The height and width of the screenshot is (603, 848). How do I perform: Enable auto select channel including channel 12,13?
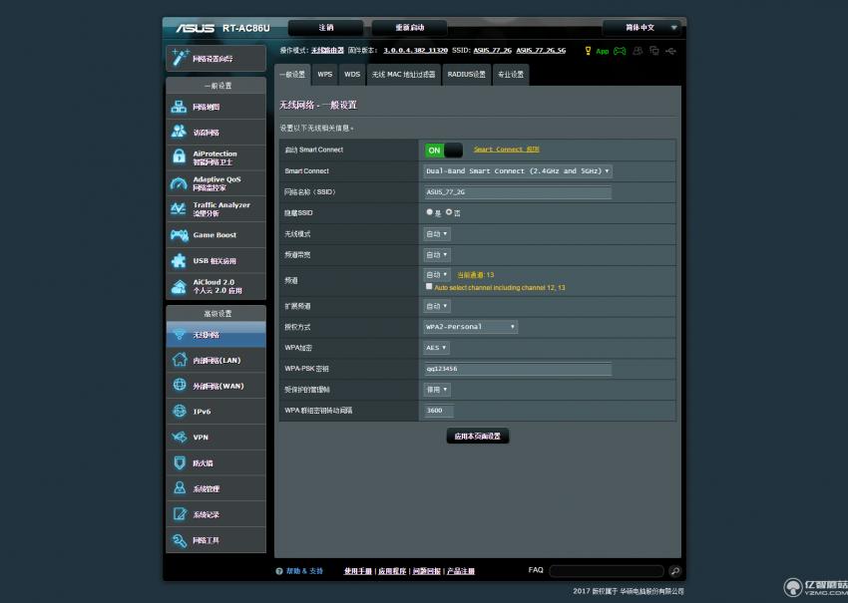click(429, 286)
